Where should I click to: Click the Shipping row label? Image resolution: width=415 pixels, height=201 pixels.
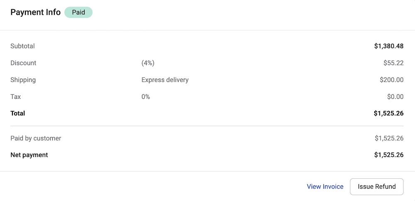point(23,80)
